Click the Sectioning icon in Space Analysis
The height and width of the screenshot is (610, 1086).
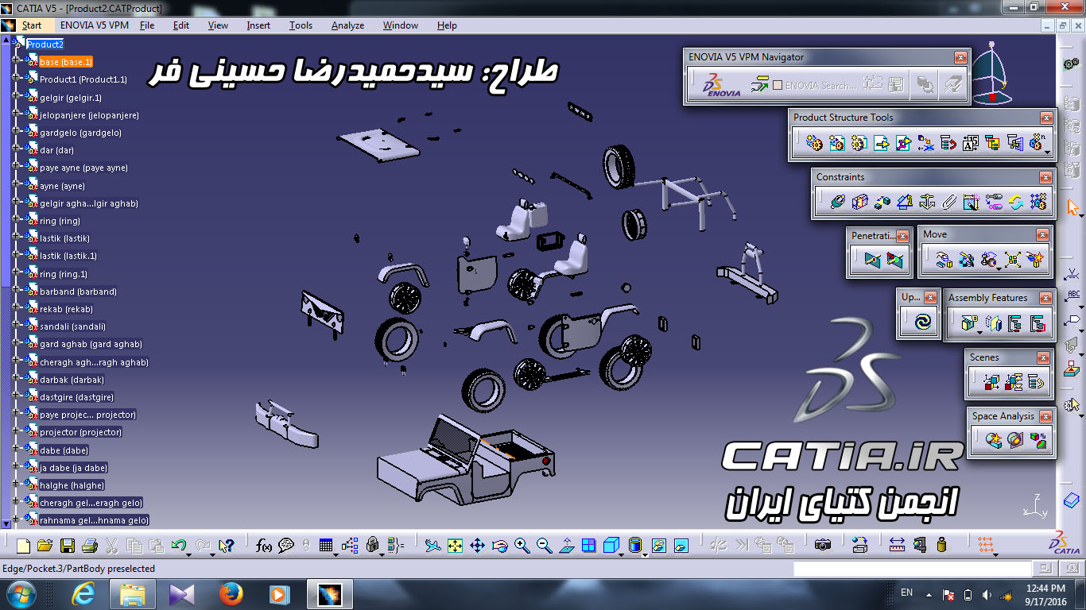1015,439
